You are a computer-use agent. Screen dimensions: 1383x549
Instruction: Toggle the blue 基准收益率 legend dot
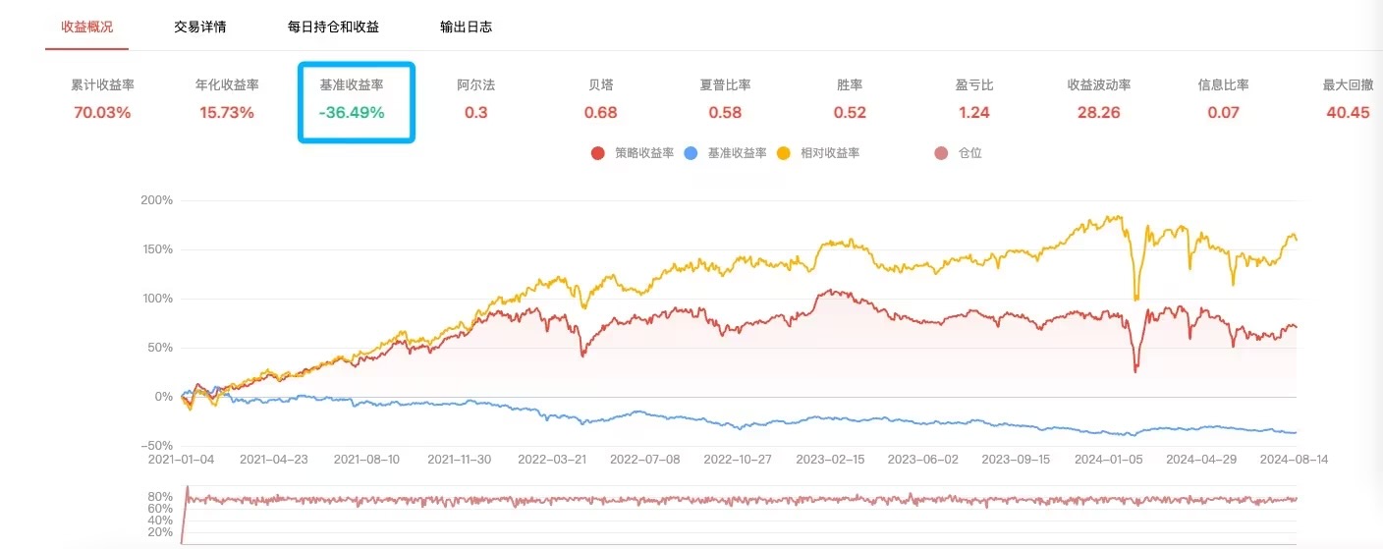coord(691,153)
